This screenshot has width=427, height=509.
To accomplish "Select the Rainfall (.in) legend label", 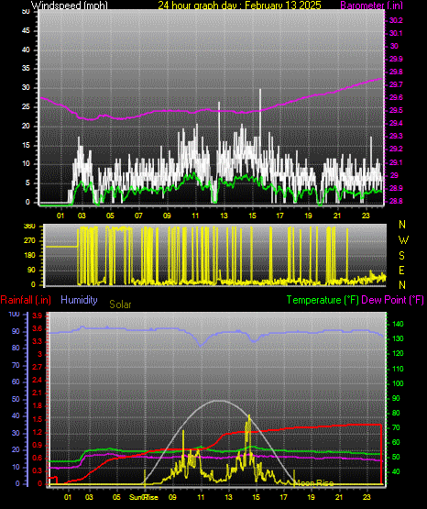I will [26, 300].
